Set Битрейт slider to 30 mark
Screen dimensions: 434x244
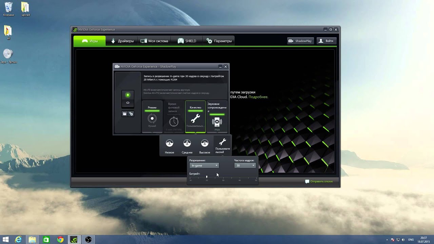pos(223,178)
